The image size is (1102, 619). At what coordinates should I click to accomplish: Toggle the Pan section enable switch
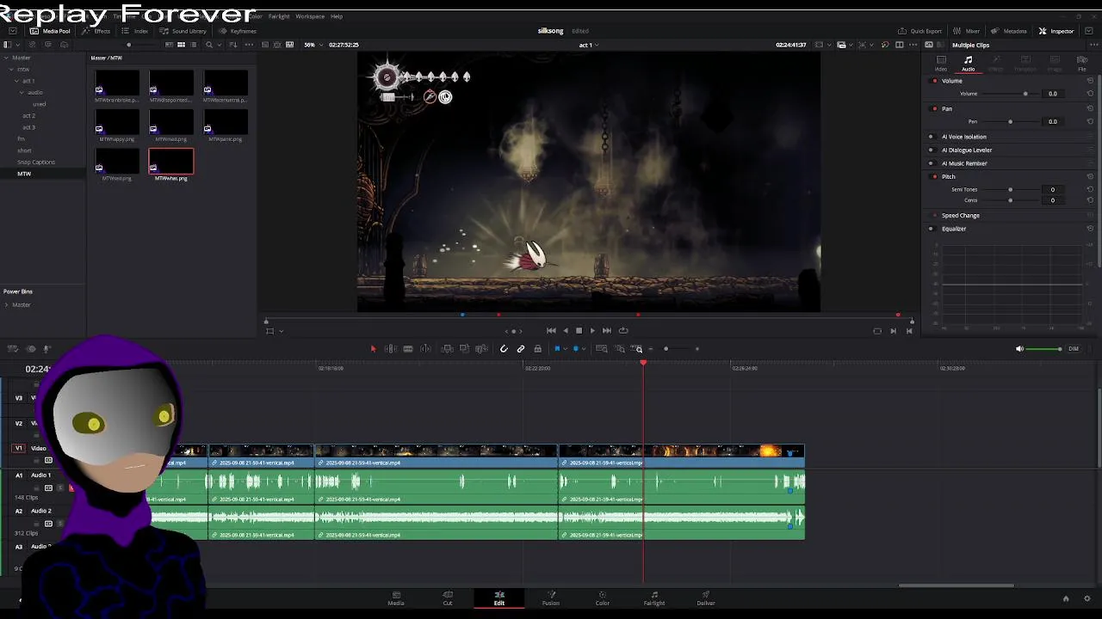(x=935, y=109)
